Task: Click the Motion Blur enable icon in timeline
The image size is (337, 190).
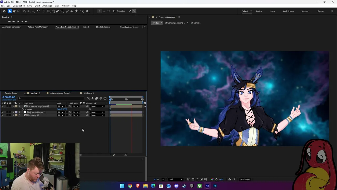Action: [x=101, y=98]
